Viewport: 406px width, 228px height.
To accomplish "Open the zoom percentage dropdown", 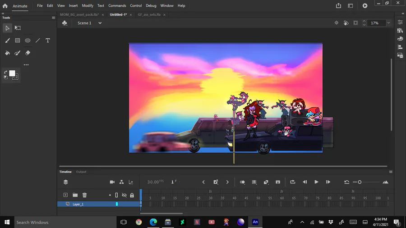I will [x=388, y=23].
